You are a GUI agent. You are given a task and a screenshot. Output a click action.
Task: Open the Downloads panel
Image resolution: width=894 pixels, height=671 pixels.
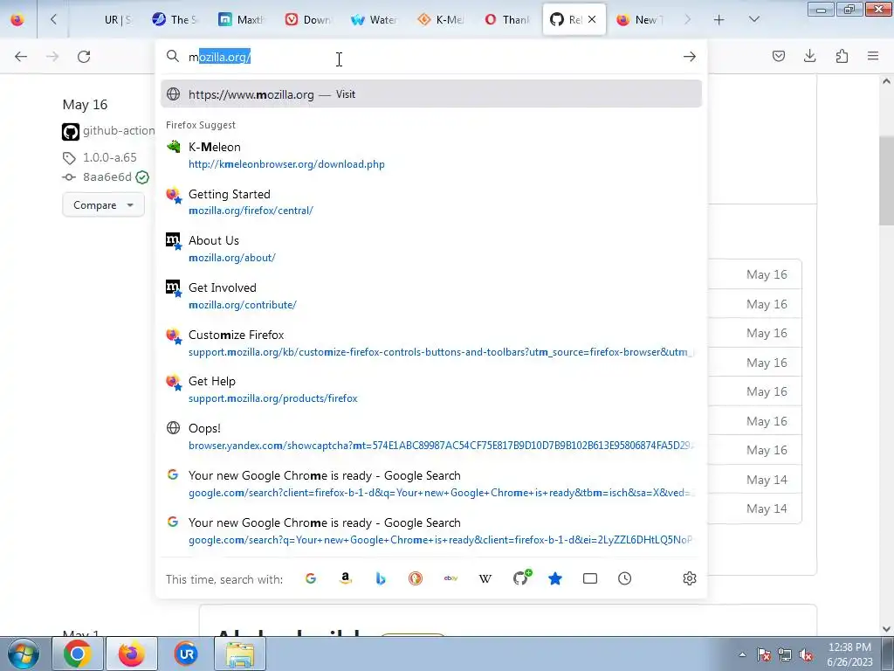coord(809,56)
